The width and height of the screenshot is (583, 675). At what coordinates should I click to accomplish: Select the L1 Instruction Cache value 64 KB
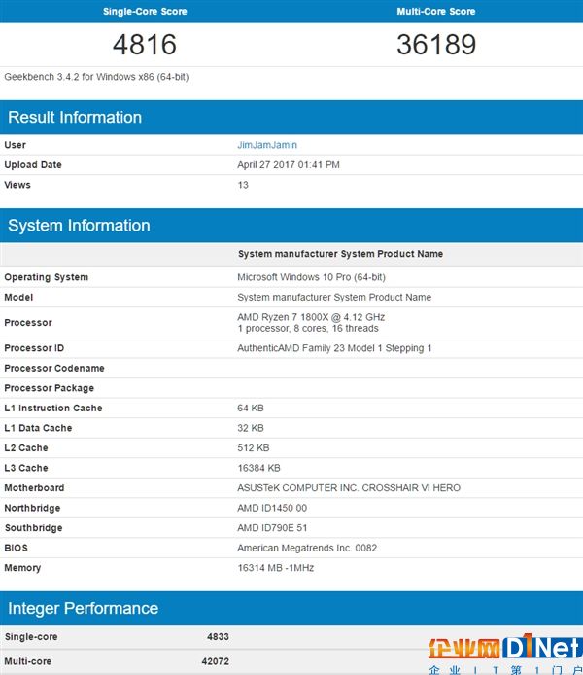pyautogui.click(x=251, y=409)
